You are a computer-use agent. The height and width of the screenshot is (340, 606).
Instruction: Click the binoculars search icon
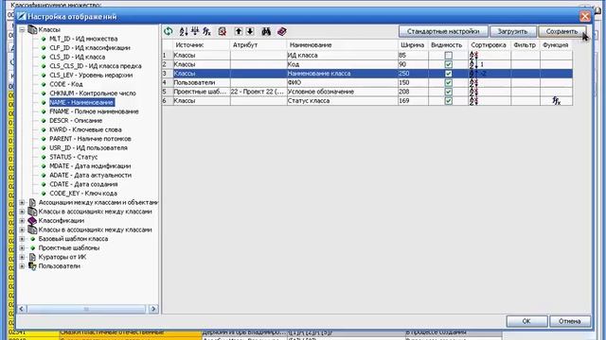(x=266, y=31)
